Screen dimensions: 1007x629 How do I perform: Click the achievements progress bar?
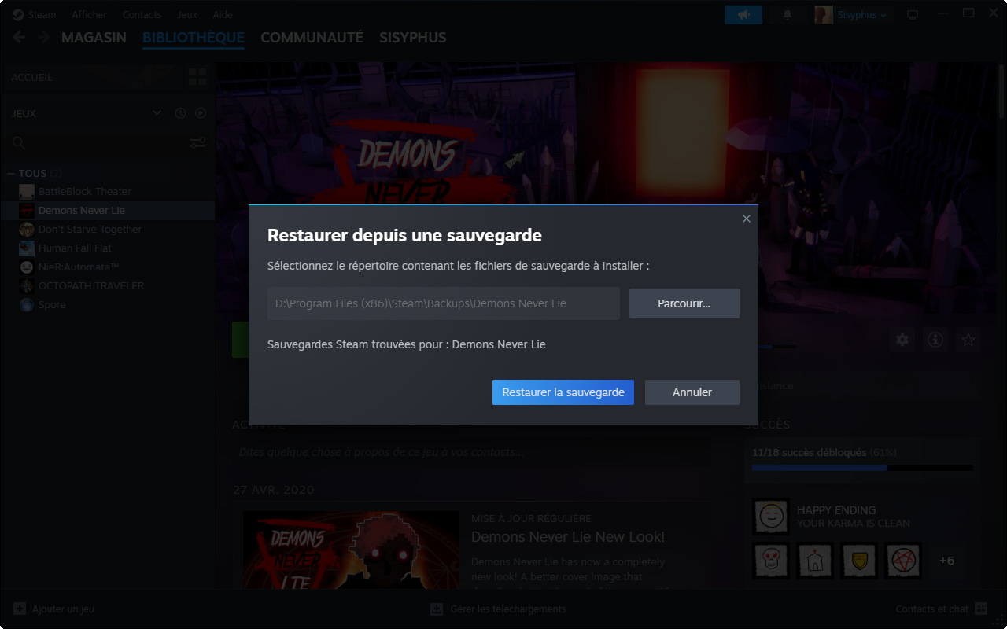tap(862, 468)
